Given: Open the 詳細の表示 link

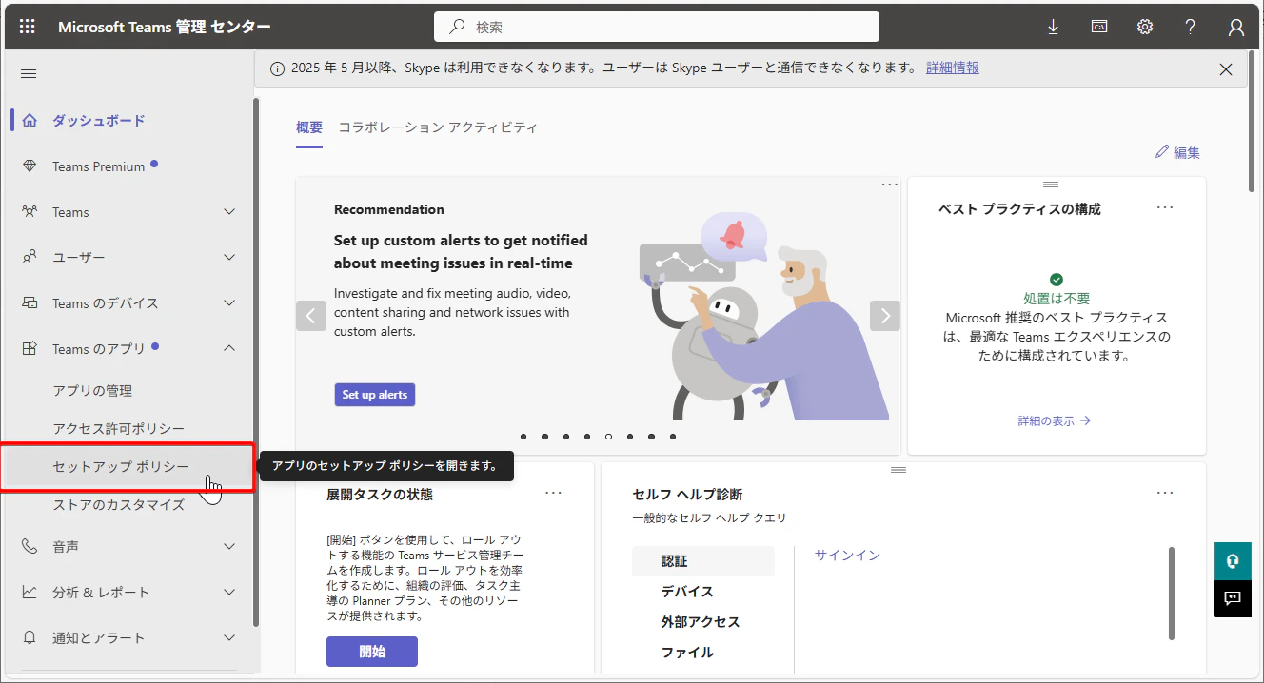Looking at the screenshot, I should click(x=1055, y=420).
